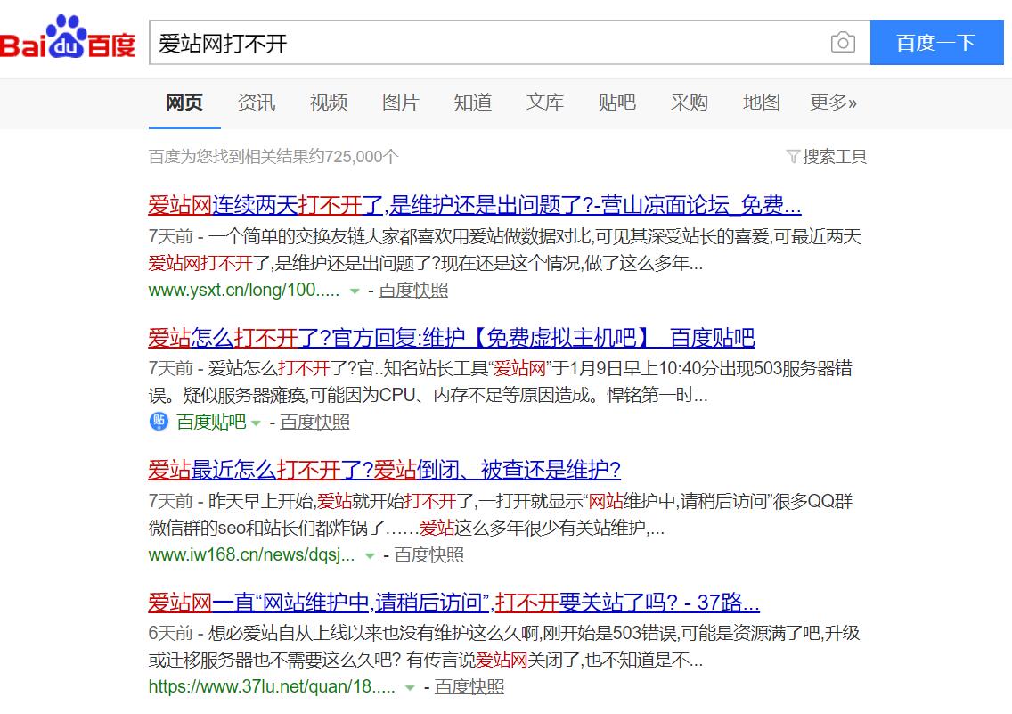Image resolution: width=1012 pixels, height=714 pixels.
Task: Switch to the 资讯 tab
Action: point(256,103)
